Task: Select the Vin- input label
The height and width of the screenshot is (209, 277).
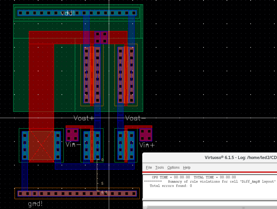Action: (x=72, y=145)
